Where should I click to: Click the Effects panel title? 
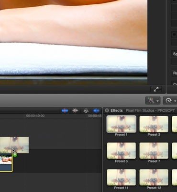(117, 110)
